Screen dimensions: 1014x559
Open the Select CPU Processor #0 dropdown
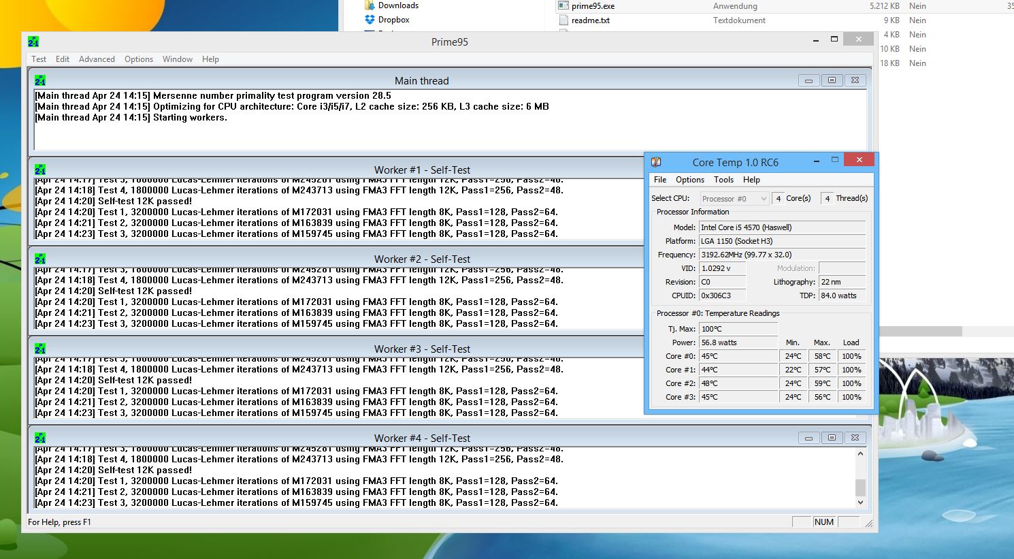coord(734,198)
